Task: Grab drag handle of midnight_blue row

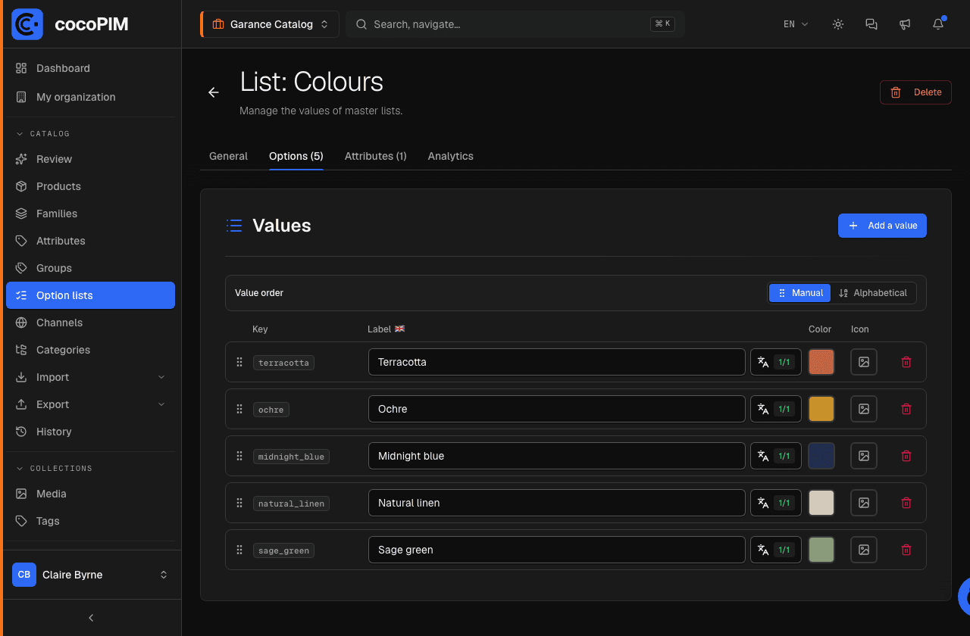Action: click(239, 456)
